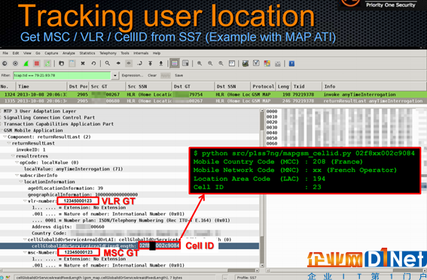Go to the first packet
This screenshot has height=280, width=427.
click(150, 64)
